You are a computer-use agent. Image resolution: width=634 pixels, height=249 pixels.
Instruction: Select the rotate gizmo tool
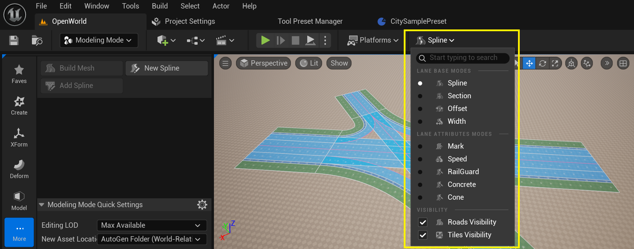coord(542,63)
